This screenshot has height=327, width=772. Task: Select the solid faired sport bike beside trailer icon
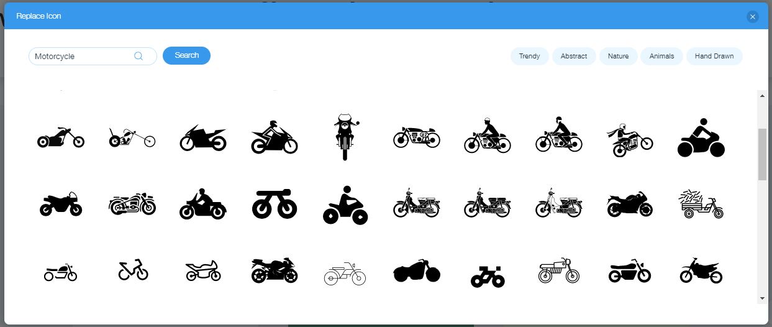point(630,204)
